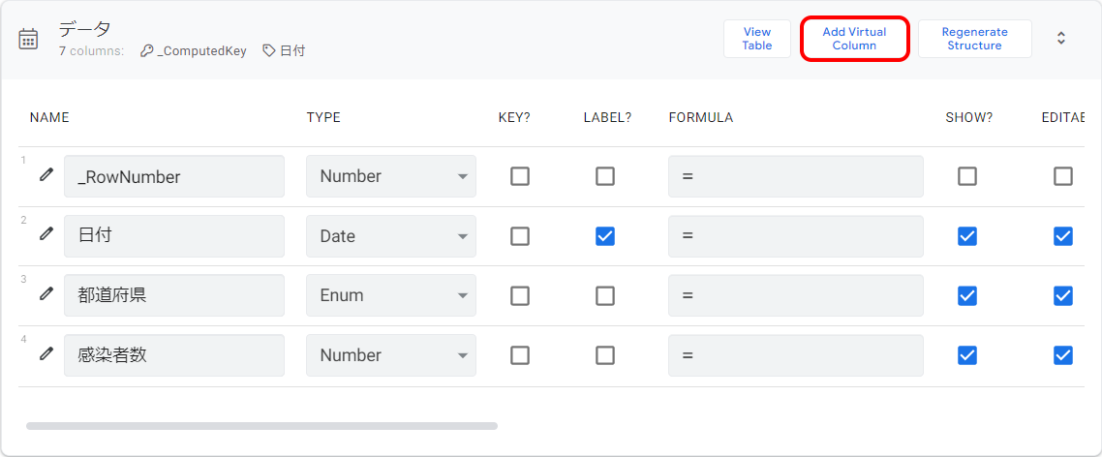This screenshot has height=457, width=1102.
Task: Click the calendar table icon next to データ
Action: click(x=28, y=40)
